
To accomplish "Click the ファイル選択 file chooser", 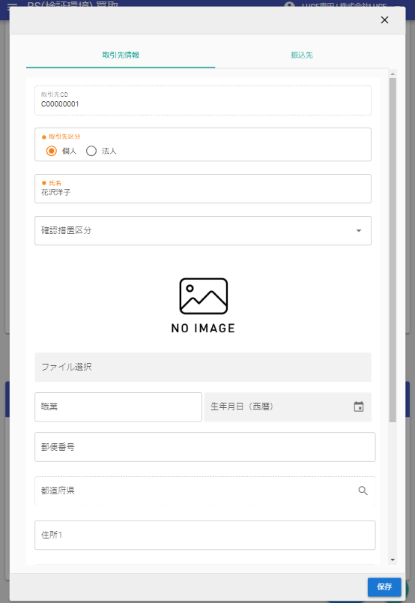I will (203, 367).
